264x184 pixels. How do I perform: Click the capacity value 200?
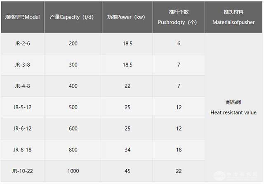[x=73, y=44]
